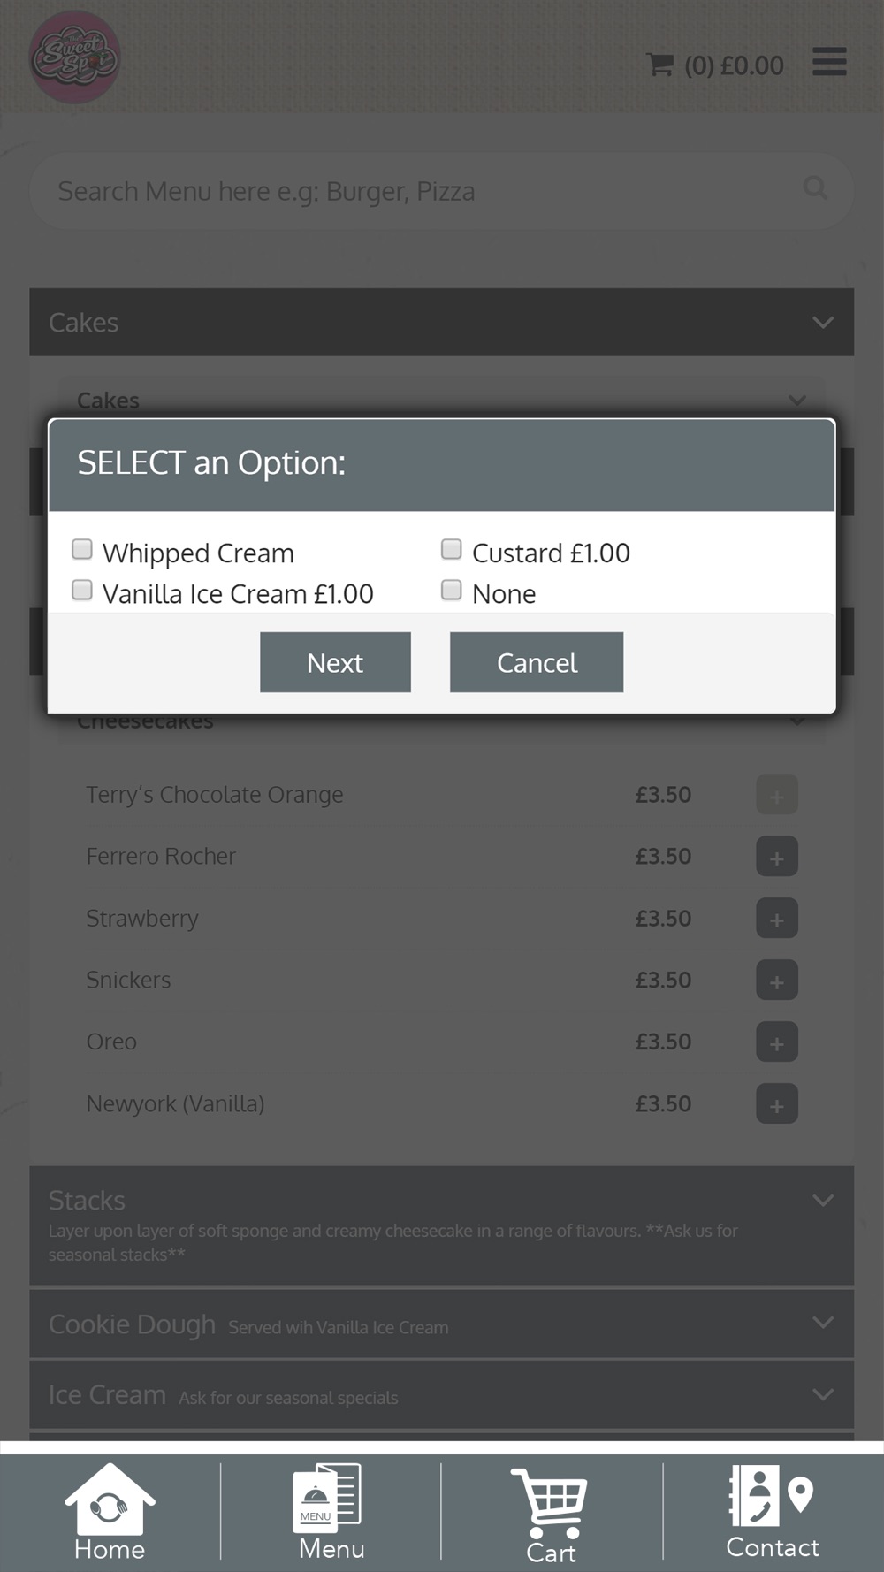Add Oreo cheesecake with plus icon
The image size is (884, 1572).
pos(777,1042)
